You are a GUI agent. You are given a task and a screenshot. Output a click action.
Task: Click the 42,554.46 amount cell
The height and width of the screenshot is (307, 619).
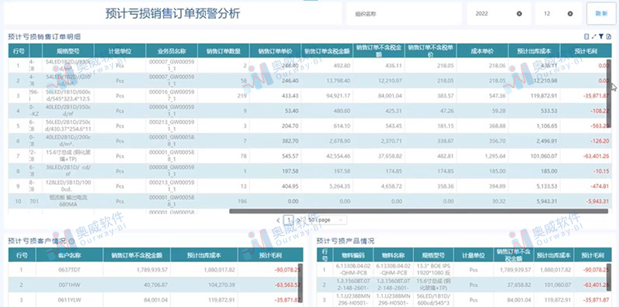pos(327,156)
